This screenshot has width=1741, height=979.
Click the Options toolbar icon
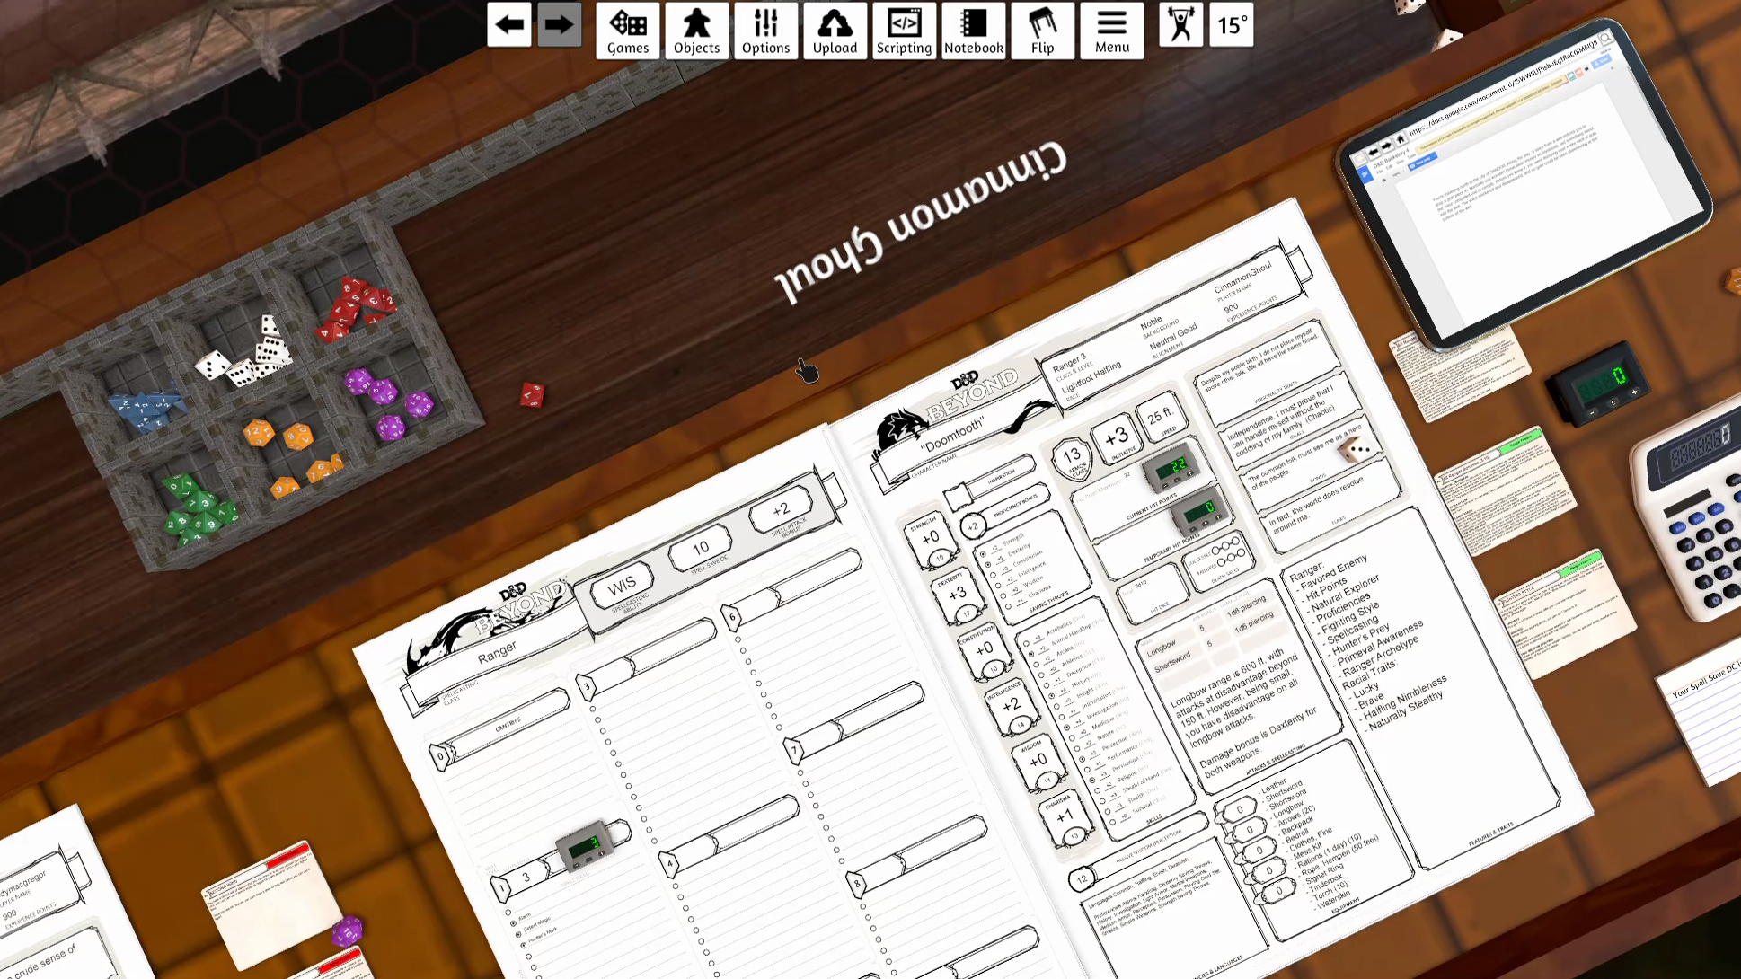765,30
